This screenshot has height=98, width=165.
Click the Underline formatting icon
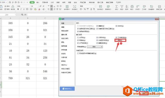[24, 9]
